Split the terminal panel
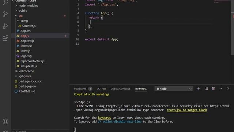234x132 pixels. 206,89
